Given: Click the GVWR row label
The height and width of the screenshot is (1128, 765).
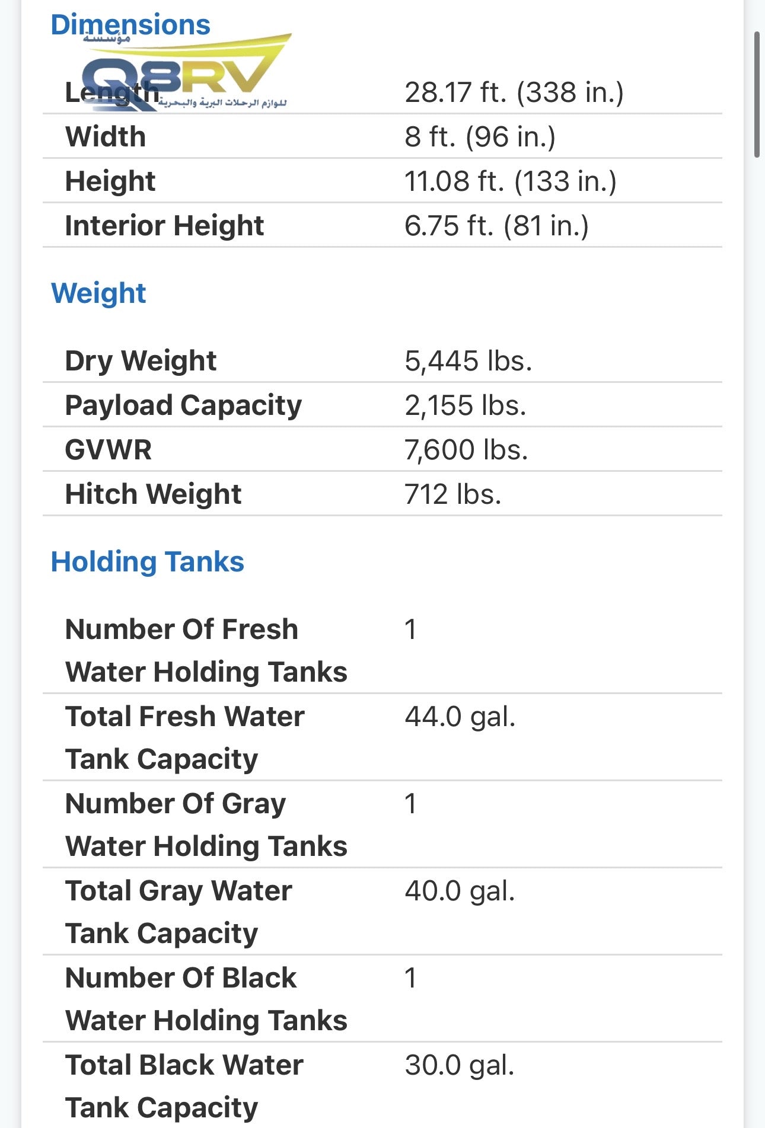Looking at the screenshot, I should click(x=109, y=450).
